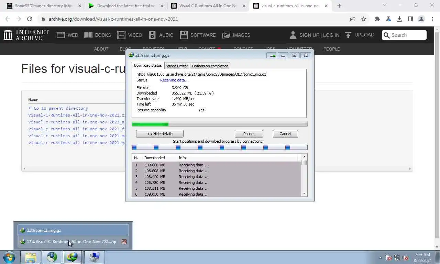
Task: Switch to Visual C Runtimes All In One tab
Action: 208,6
